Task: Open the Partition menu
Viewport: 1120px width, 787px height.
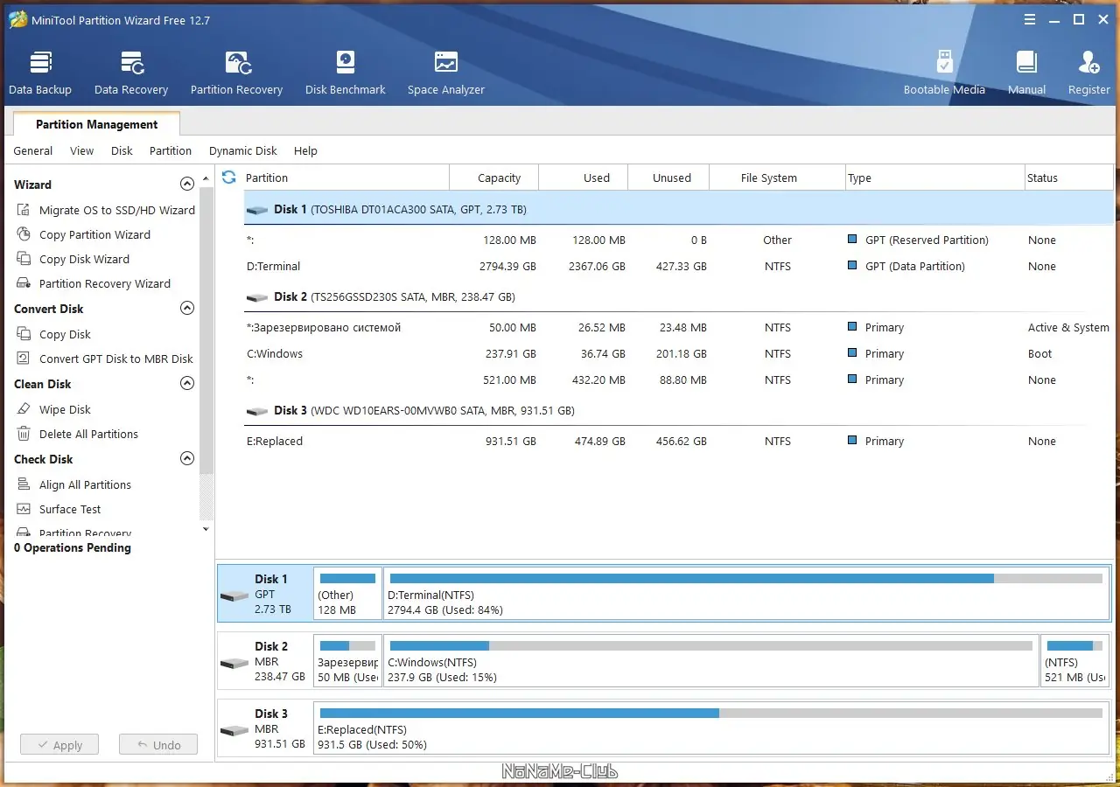Action: point(170,151)
